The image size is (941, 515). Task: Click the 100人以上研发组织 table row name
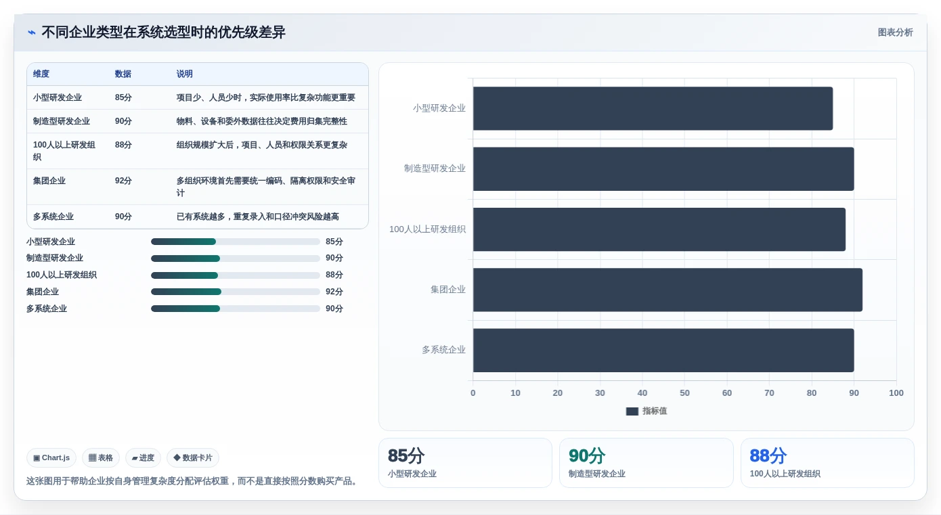coord(64,151)
